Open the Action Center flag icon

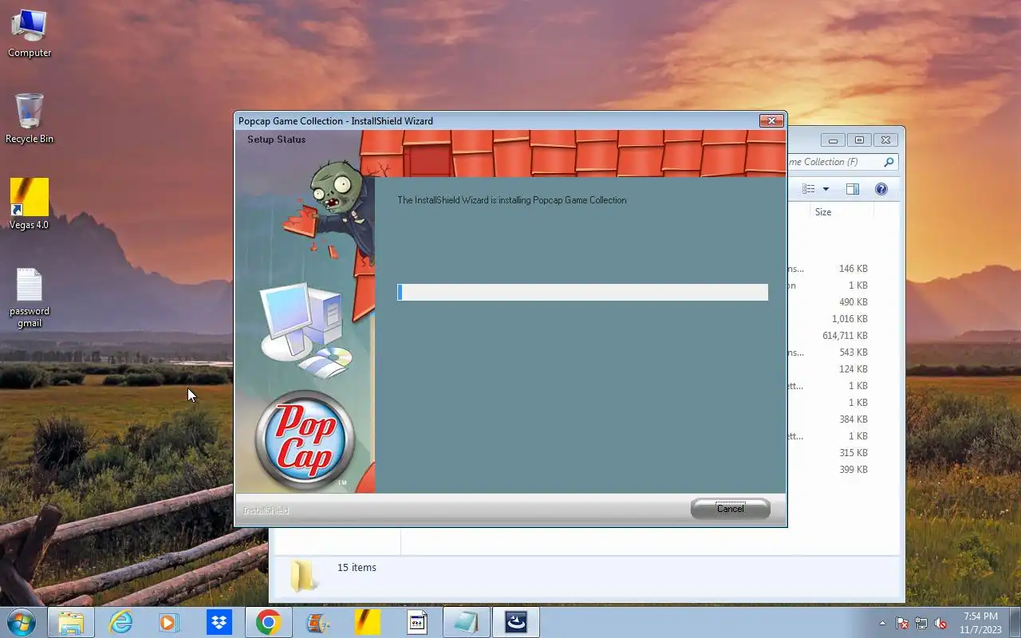[902, 623]
